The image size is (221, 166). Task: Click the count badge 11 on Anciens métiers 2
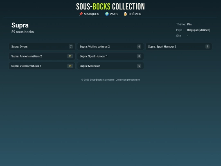tap(70, 56)
